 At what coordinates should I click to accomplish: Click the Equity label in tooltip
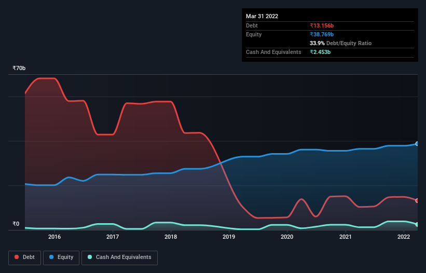(x=254, y=34)
